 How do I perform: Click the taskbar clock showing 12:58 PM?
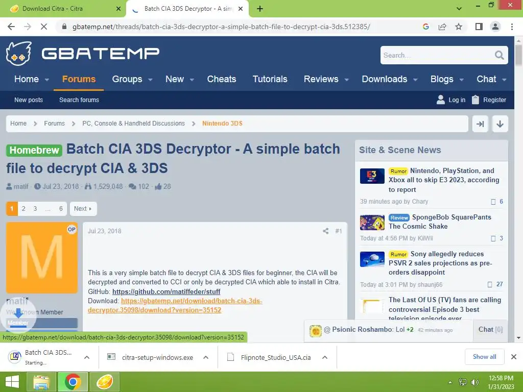pyautogui.click(x=501, y=382)
